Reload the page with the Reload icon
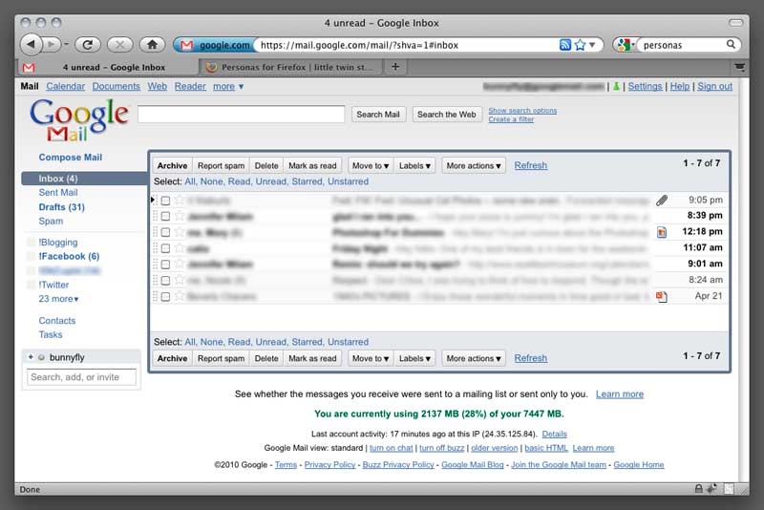 click(88, 45)
